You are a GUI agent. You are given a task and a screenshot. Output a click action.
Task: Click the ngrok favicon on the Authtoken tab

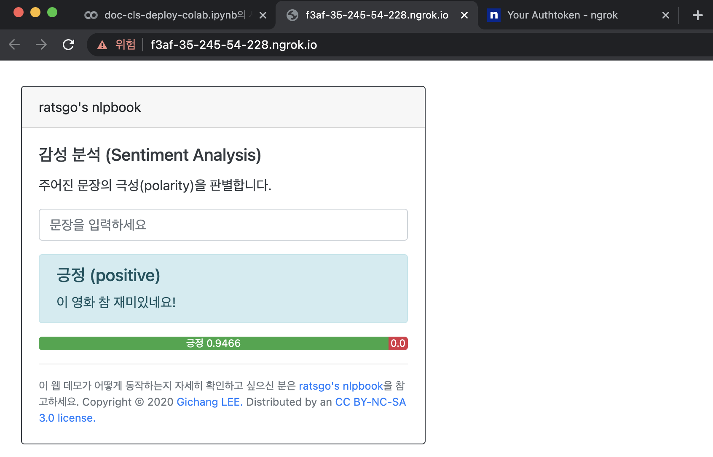tap(493, 15)
